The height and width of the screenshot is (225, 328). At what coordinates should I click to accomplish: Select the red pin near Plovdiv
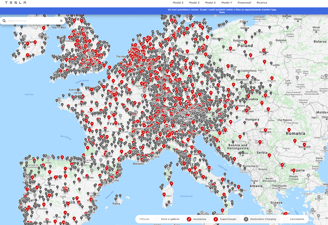(x=294, y=170)
